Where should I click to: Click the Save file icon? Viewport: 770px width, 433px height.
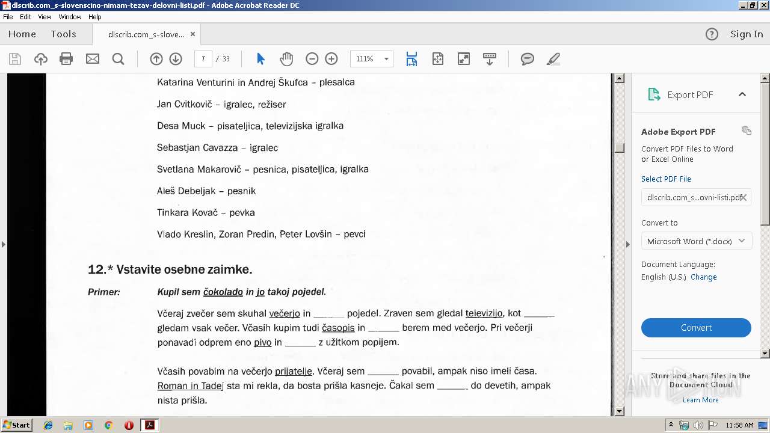[15, 59]
